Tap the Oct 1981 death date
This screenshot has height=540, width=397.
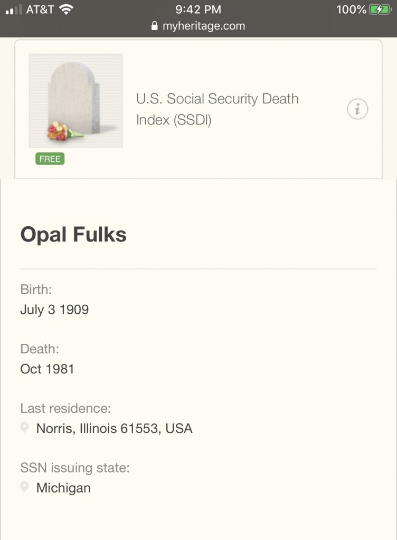48,369
